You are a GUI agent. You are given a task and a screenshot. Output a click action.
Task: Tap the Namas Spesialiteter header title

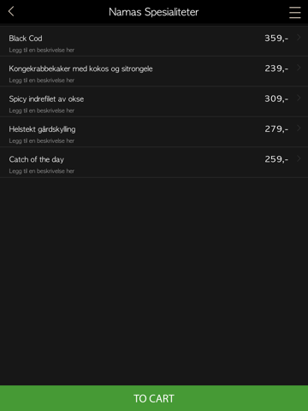coord(154,12)
